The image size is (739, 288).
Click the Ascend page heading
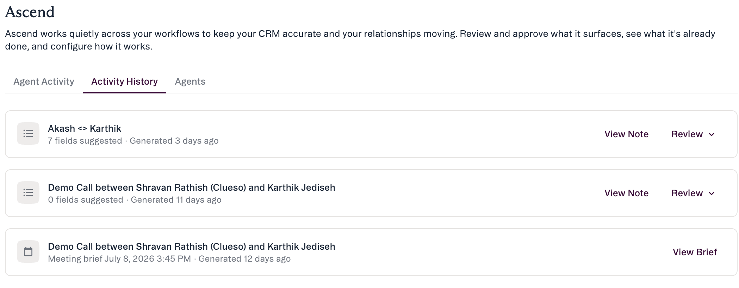(30, 12)
